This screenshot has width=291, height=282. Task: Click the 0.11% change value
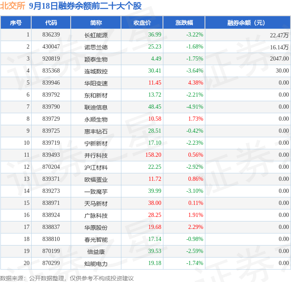pyautogui.click(x=196, y=203)
